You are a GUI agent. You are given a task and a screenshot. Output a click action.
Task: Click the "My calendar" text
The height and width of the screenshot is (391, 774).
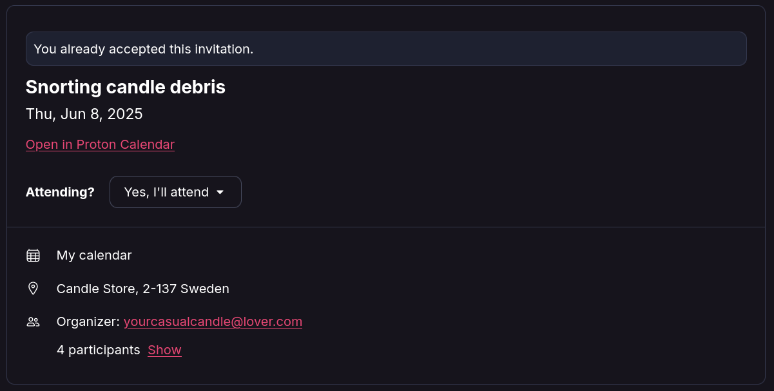point(94,255)
